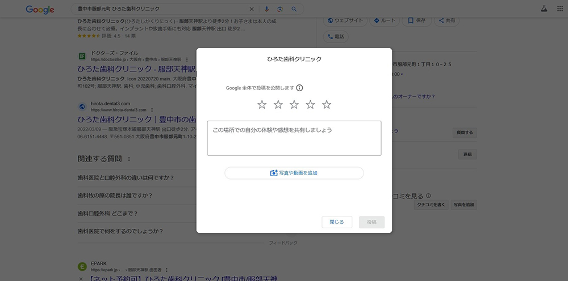
Task: Give a five-star rating
Action: click(327, 105)
